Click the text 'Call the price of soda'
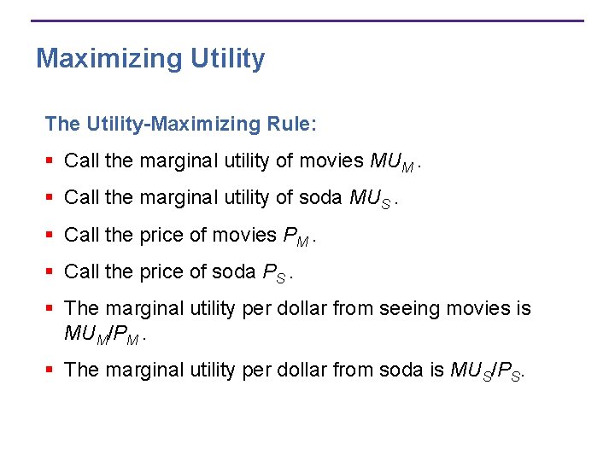Screen dimensions: 615x461 (160, 271)
